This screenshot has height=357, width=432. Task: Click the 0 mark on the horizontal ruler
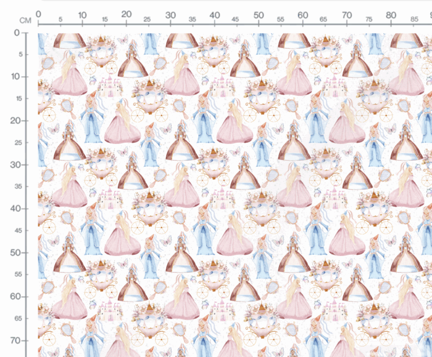coord(38,14)
